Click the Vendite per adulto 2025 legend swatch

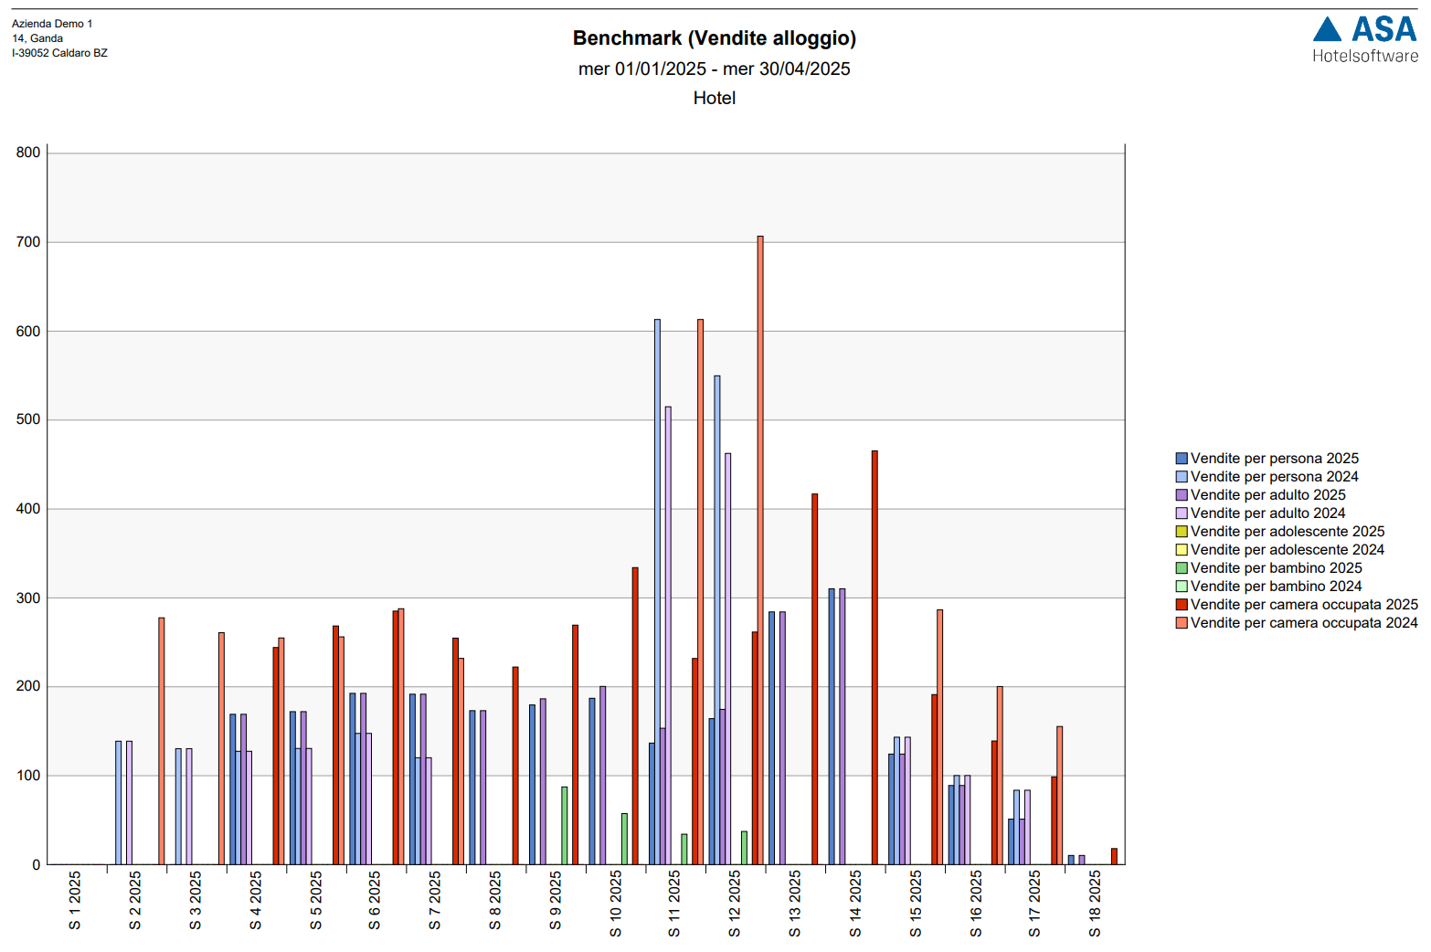(1182, 495)
